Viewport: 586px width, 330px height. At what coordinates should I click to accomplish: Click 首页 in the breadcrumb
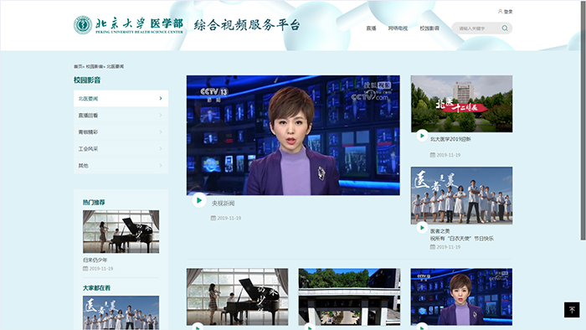(78, 66)
